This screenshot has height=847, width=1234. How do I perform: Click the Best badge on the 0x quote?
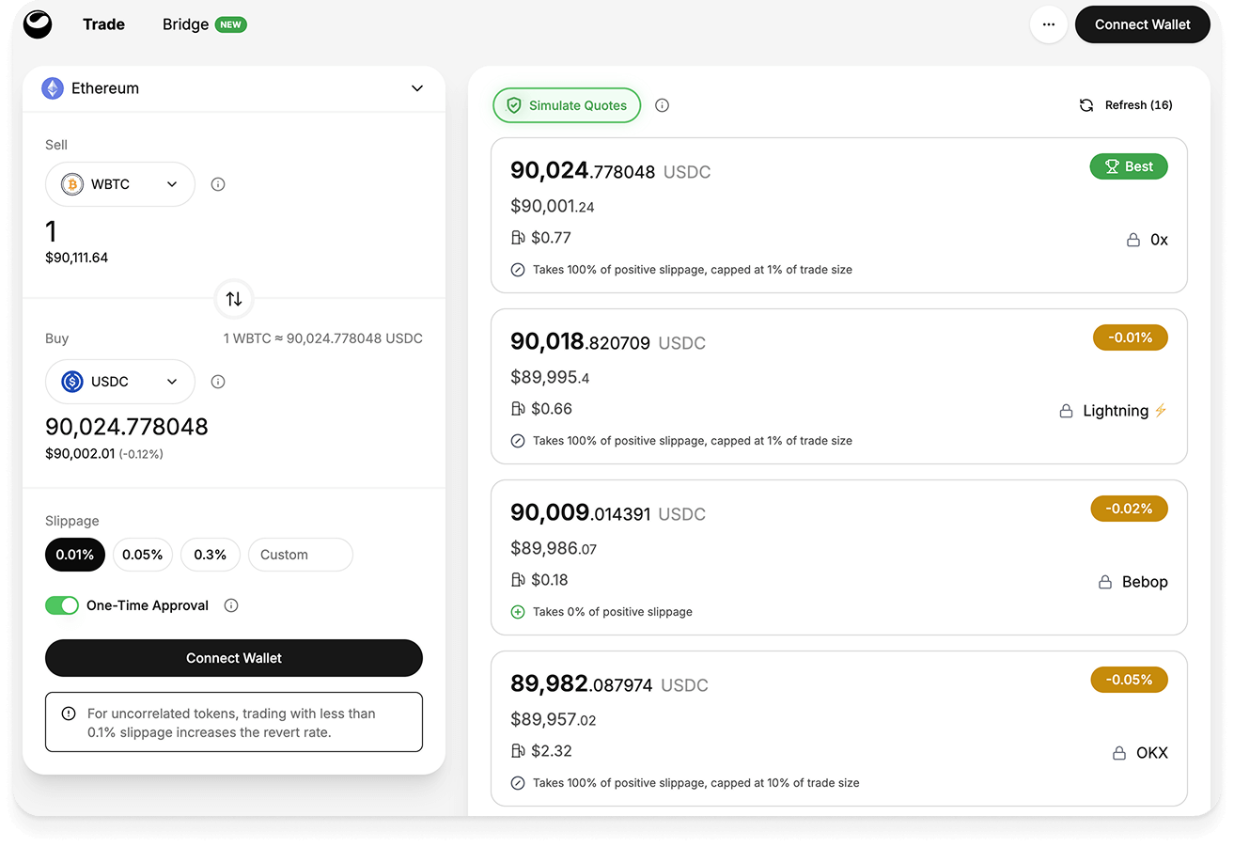pos(1129,166)
